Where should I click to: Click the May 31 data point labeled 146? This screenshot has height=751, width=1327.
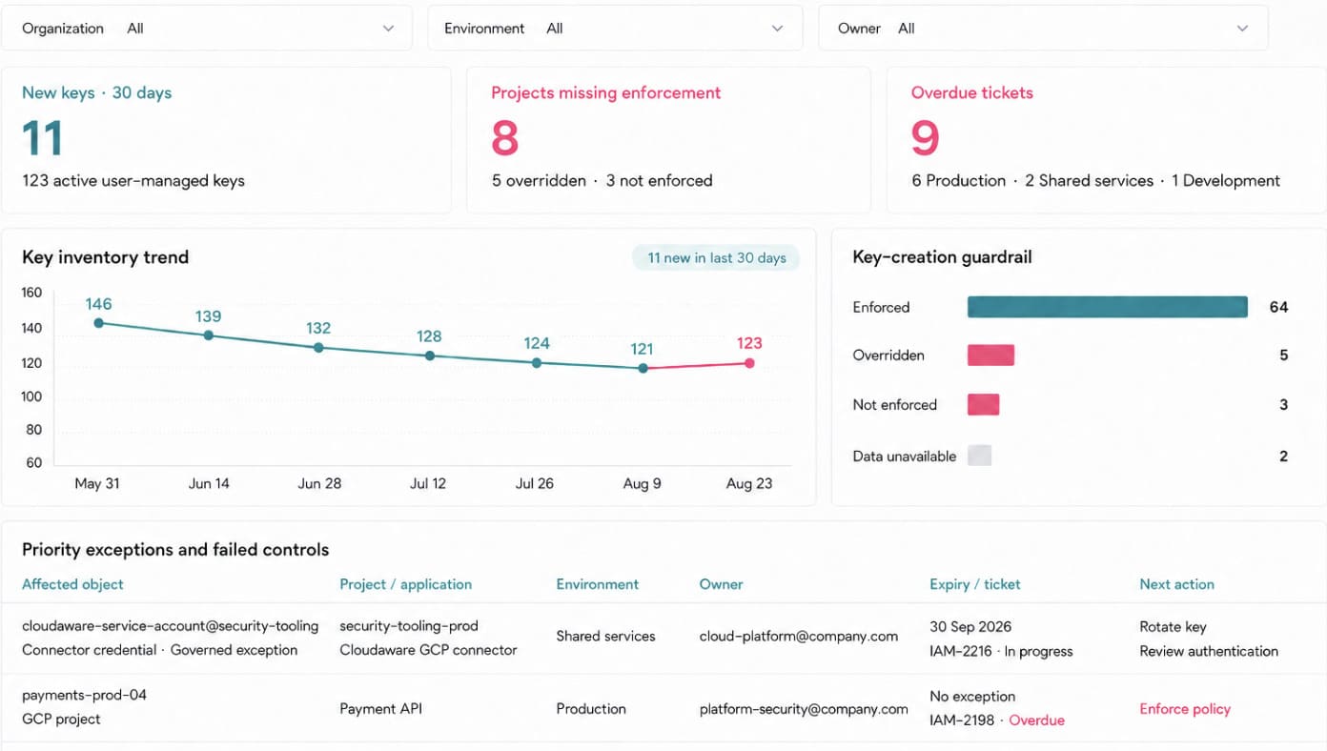coord(98,323)
